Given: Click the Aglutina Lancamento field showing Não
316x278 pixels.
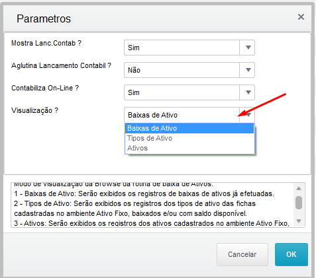Looking at the screenshot, I should 182,70.
